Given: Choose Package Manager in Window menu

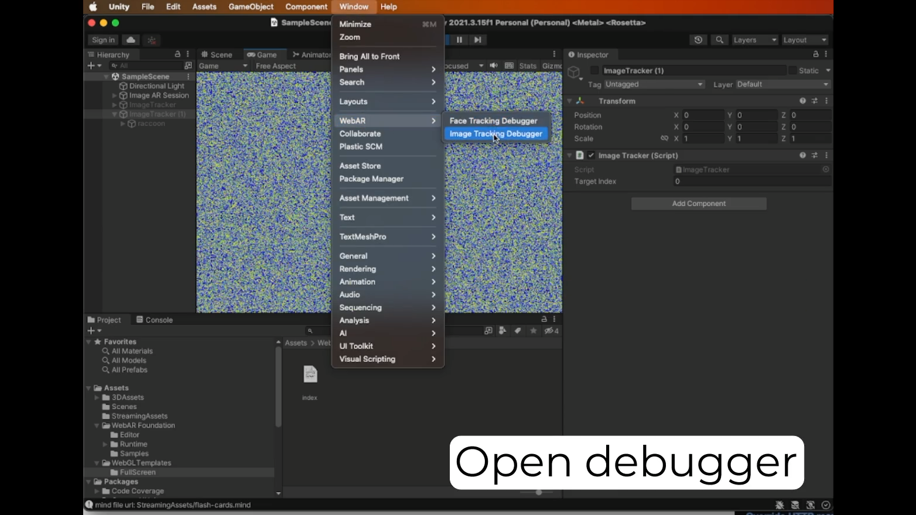Looking at the screenshot, I should click(371, 179).
